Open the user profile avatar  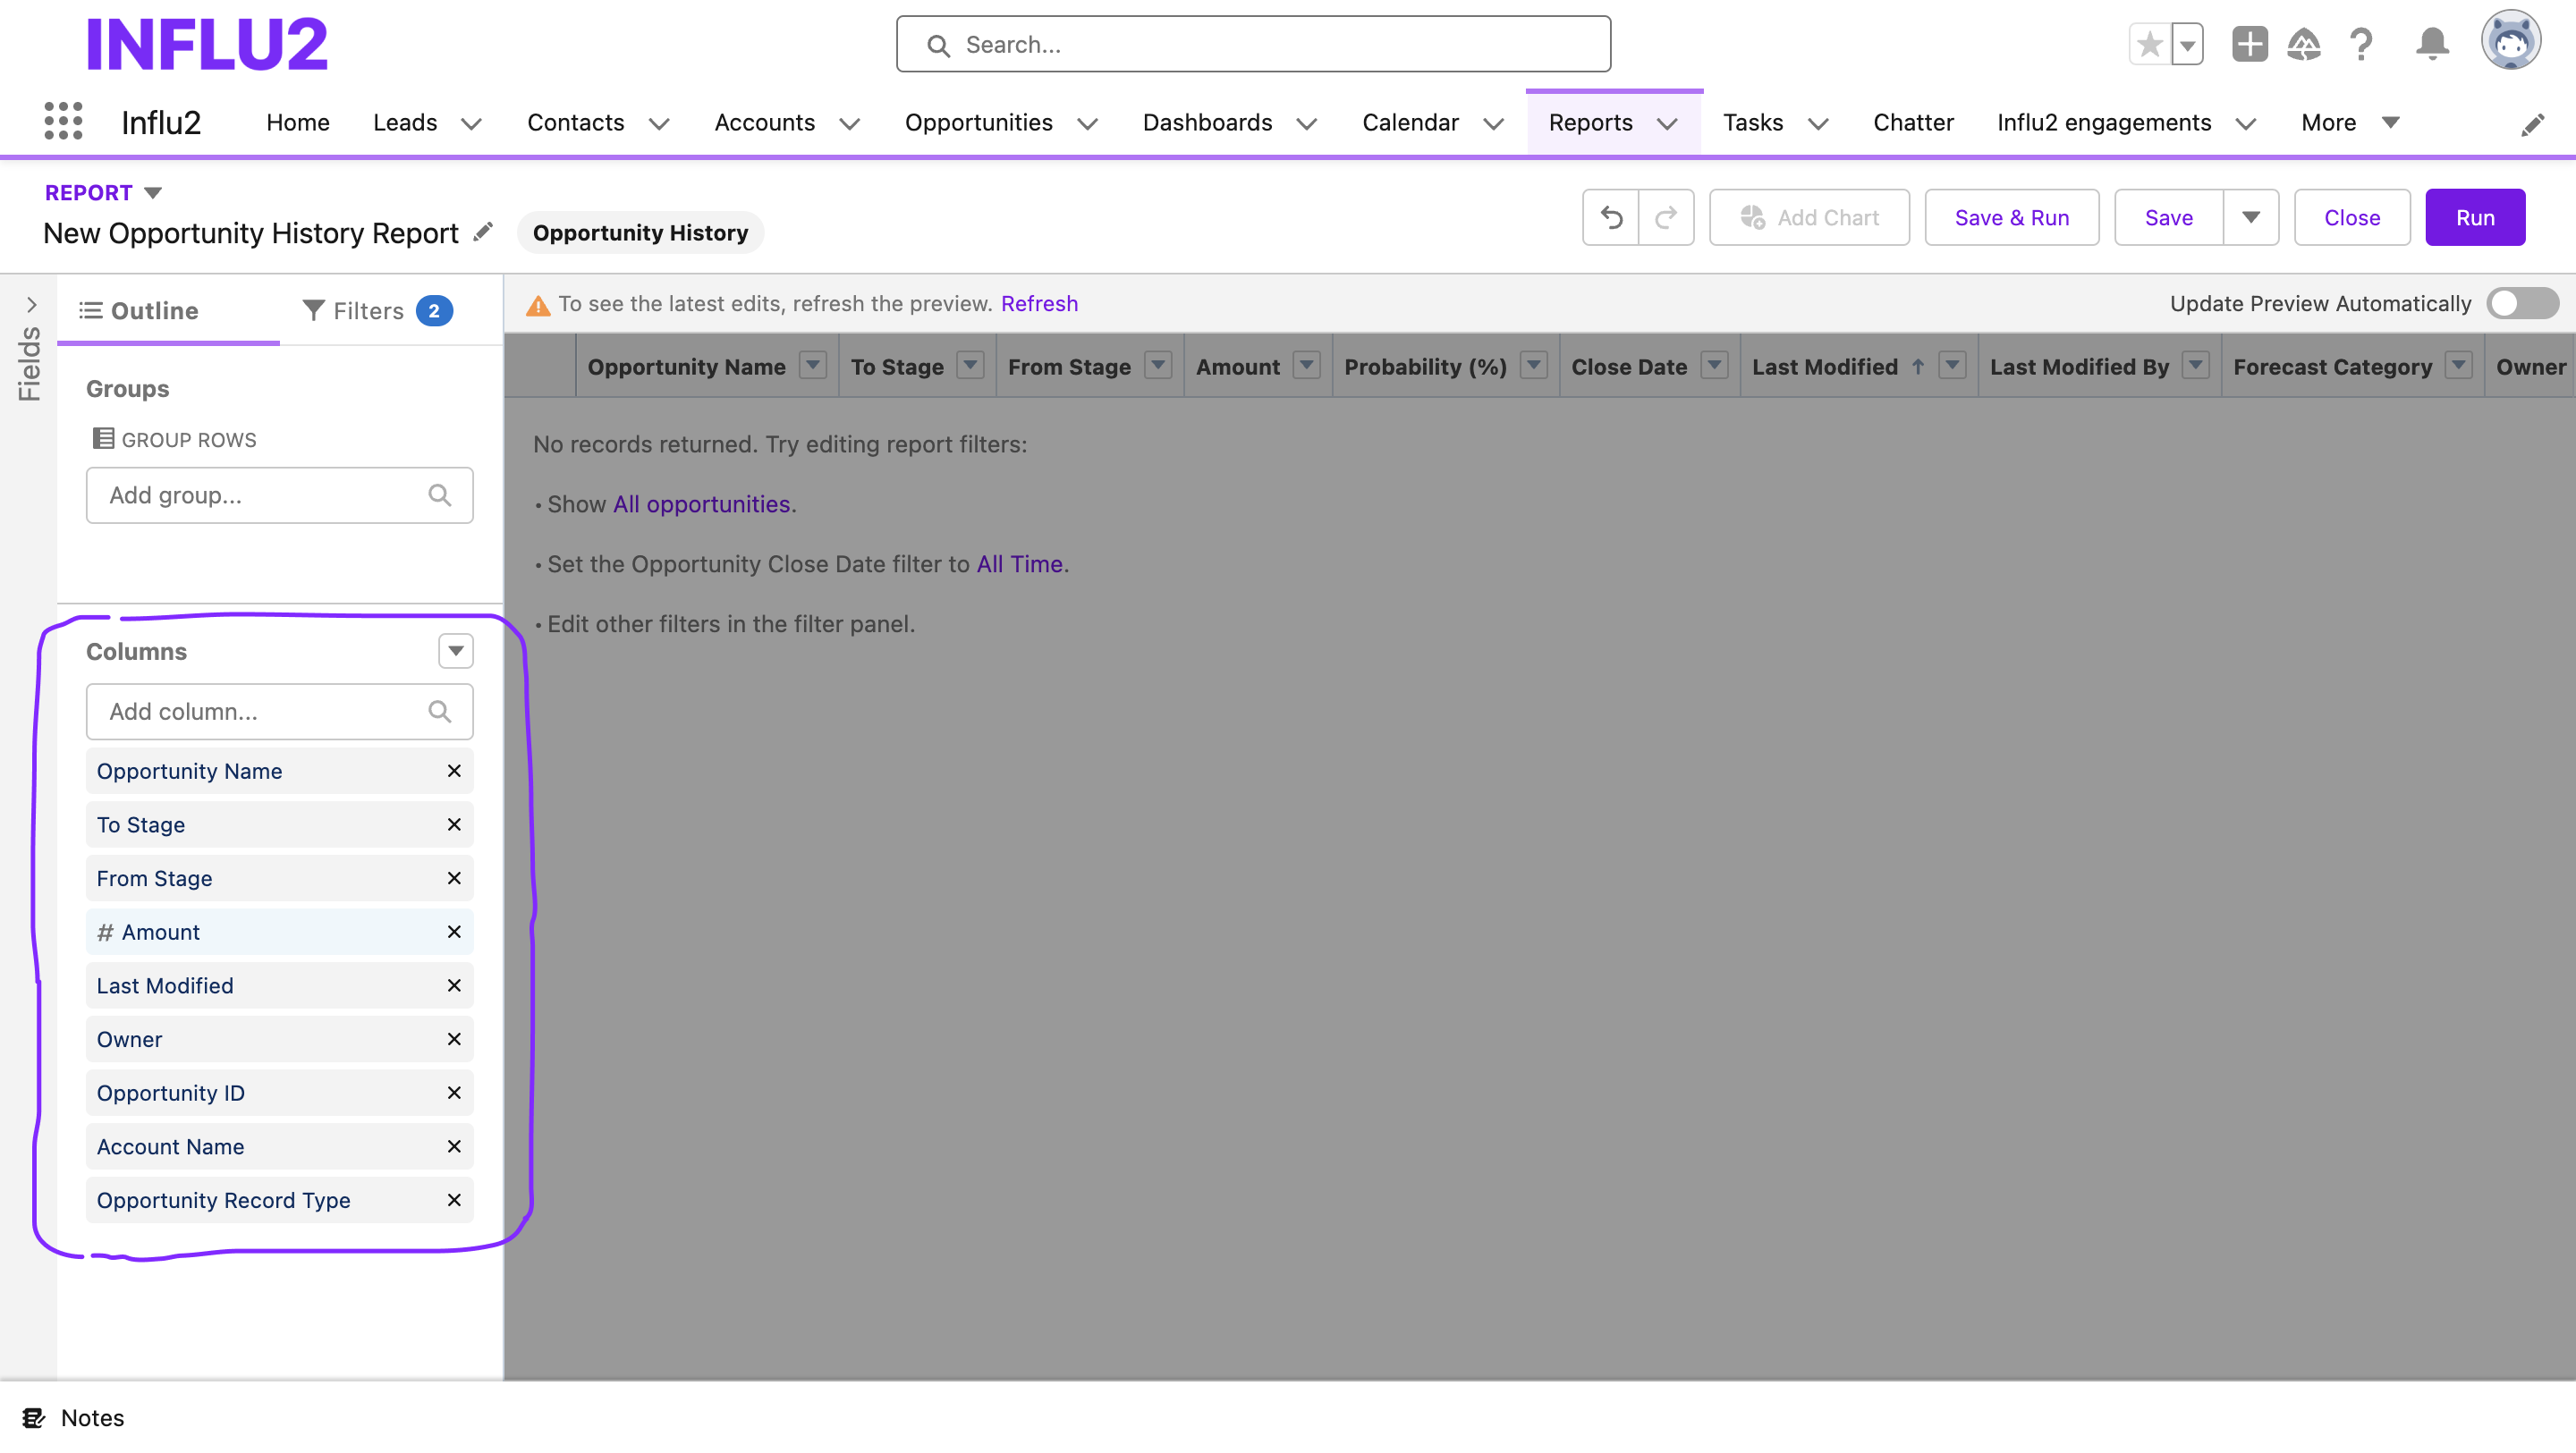[2510, 41]
